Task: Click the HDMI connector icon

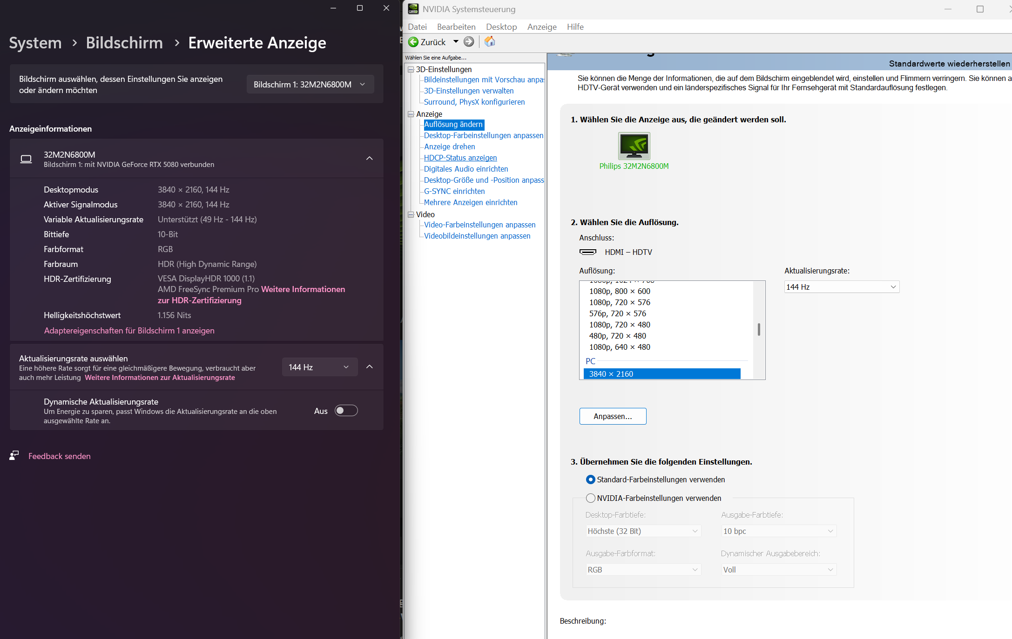Action: pyautogui.click(x=588, y=252)
